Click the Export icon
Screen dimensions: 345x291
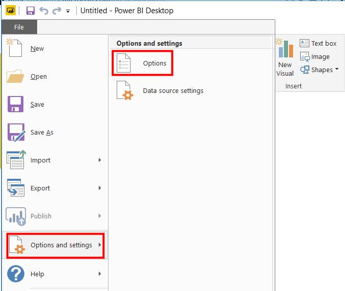(x=16, y=187)
